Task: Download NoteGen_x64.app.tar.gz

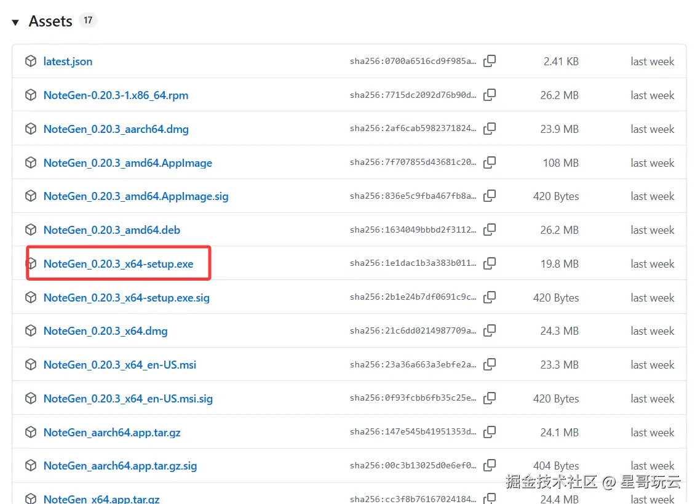Action: [x=101, y=498]
